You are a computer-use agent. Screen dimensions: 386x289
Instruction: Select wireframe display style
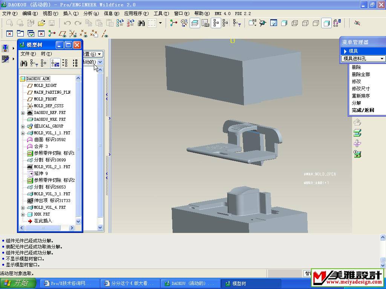[x=295, y=23]
